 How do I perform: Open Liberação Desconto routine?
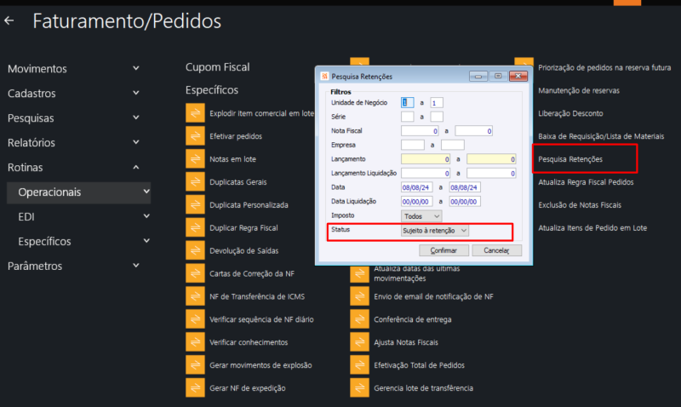point(570,113)
